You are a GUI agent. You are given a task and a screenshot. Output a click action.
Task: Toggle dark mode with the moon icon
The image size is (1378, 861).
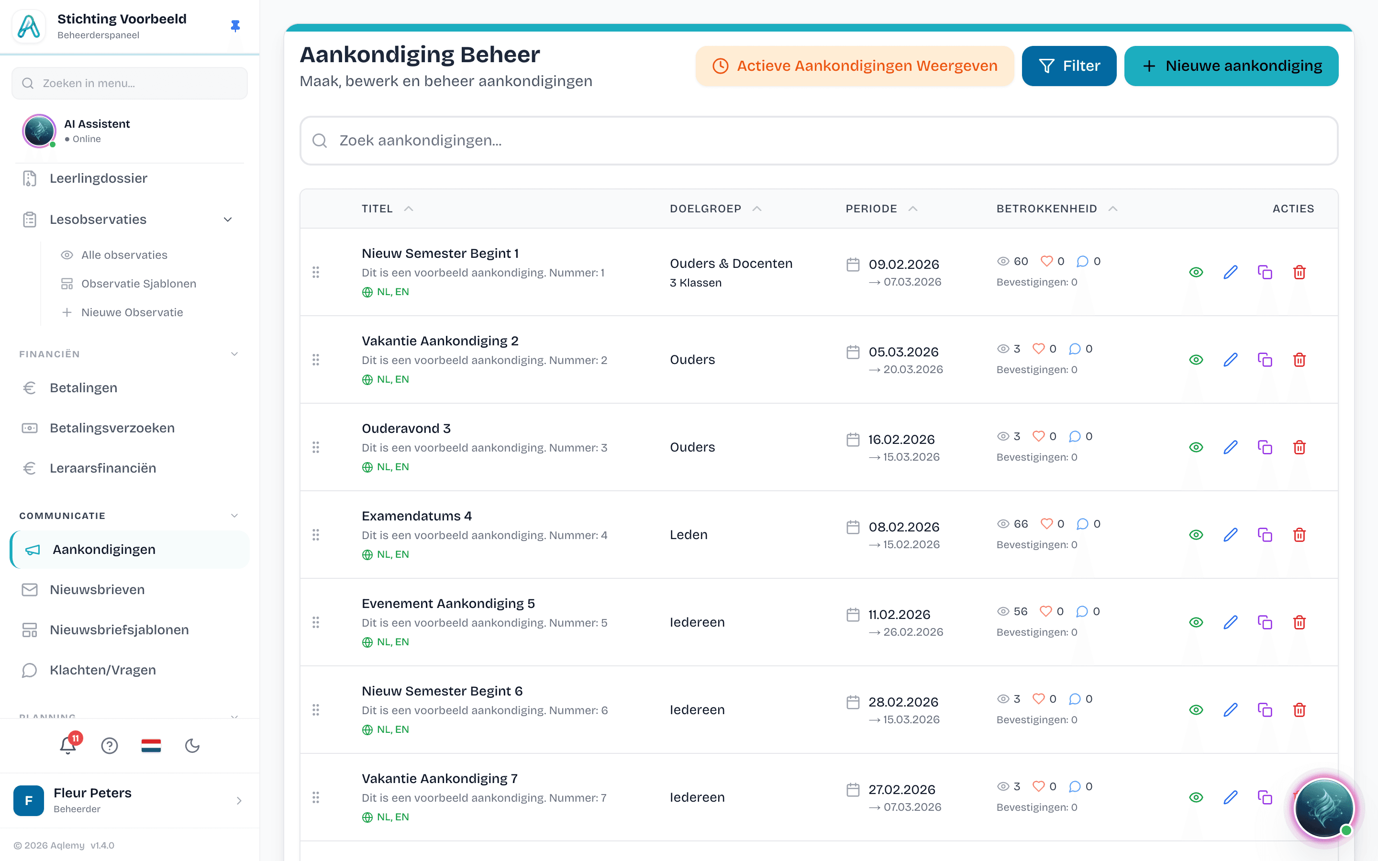[192, 745]
